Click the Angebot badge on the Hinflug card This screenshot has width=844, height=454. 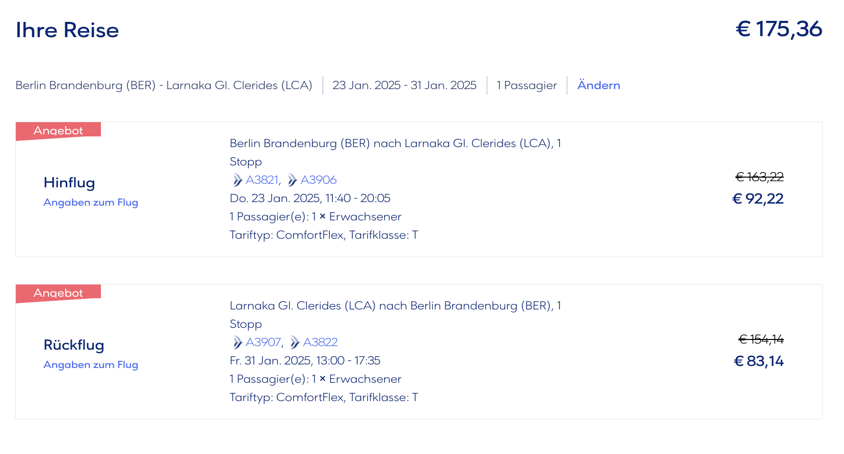(58, 131)
